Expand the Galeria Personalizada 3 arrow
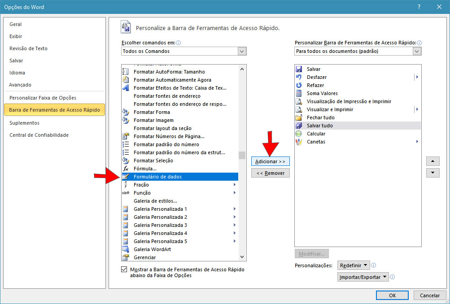This screenshot has width=450, height=304. pyautogui.click(x=235, y=225)
